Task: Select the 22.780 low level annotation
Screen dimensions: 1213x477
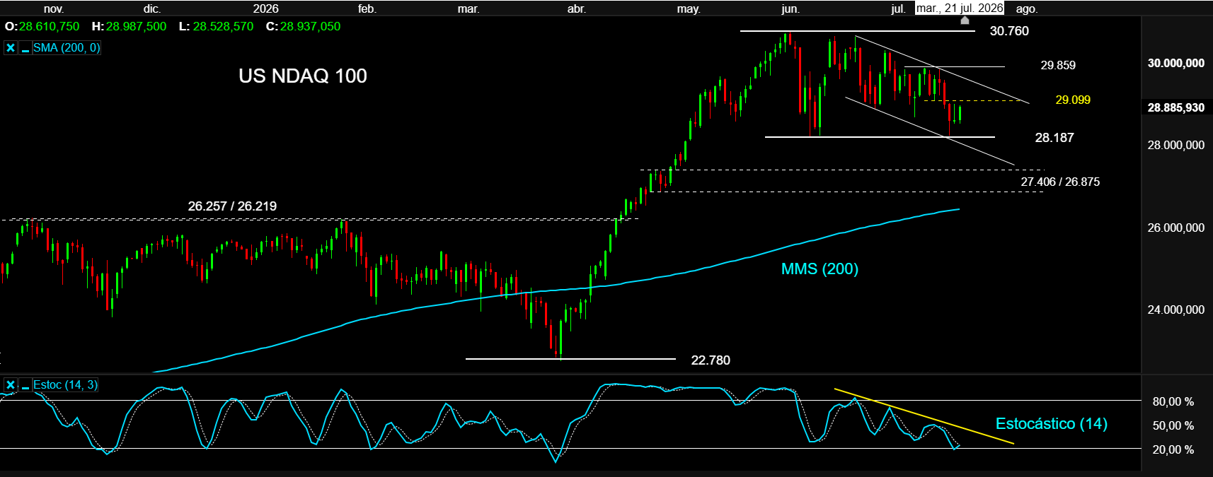Action: tap(711, 360)
